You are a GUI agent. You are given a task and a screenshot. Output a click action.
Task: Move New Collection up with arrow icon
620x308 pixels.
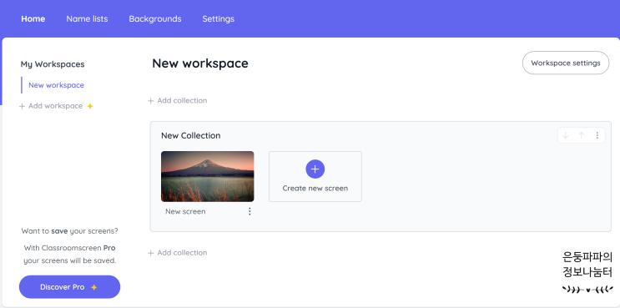(x=582, y=135)
